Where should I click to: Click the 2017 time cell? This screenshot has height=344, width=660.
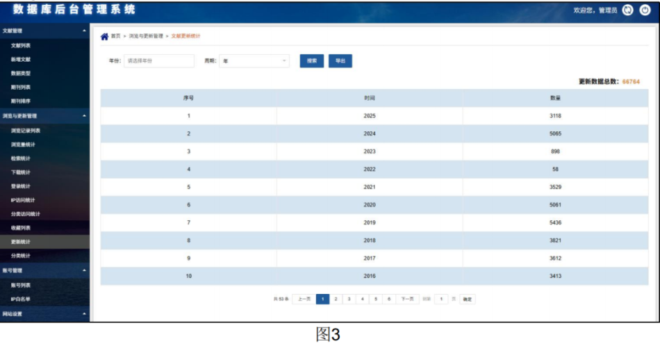370,259
